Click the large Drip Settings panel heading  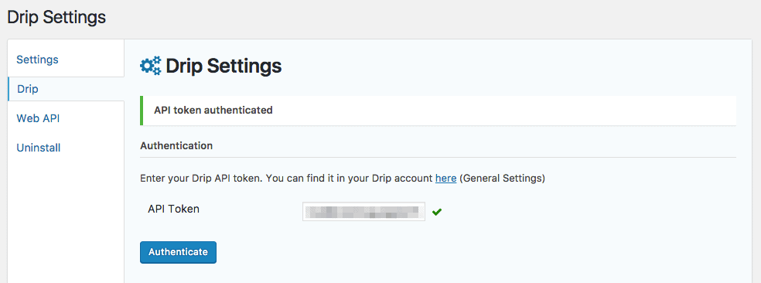pyautogui.click(x=224, y=66)
